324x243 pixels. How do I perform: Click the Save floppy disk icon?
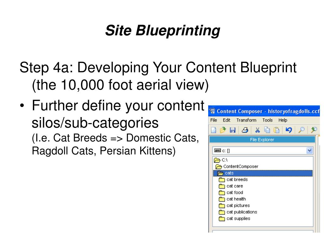point(233,130)
